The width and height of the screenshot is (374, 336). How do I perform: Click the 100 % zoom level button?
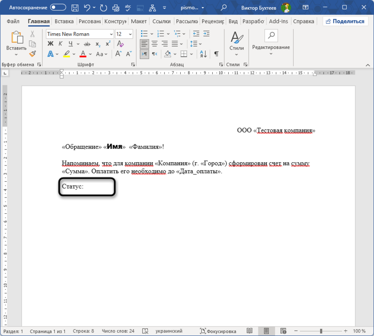(359, 331)
